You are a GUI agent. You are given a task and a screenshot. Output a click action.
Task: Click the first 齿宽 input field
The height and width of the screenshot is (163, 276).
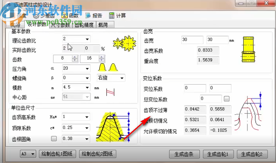[192, 40]
